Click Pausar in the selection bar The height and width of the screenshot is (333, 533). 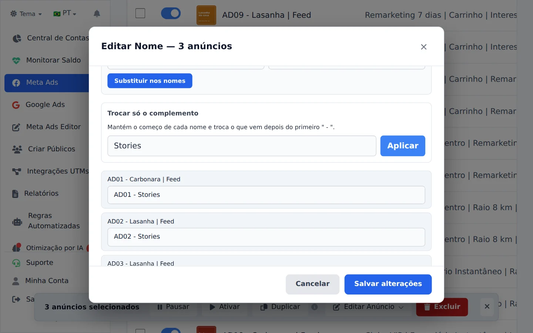tap(173, 307)
